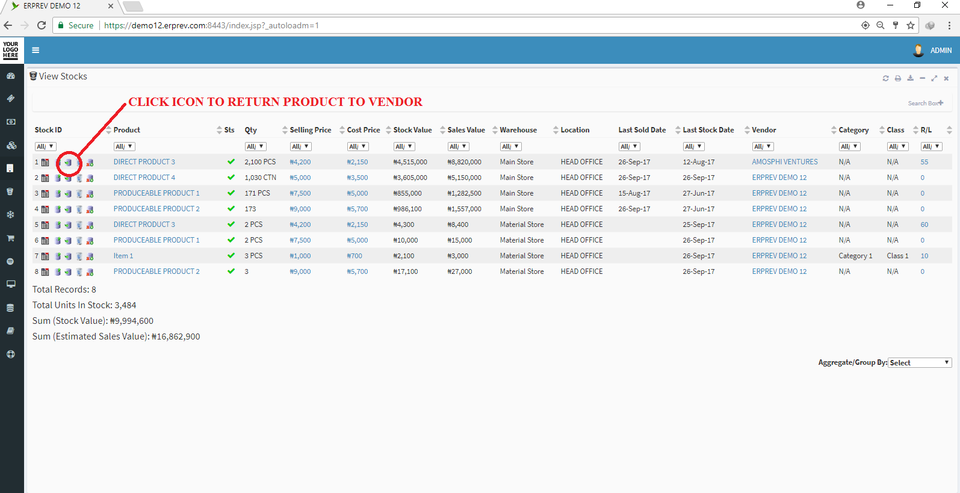The height and width of the screenshot is (493, 960).
Task: Open the Chrome three-dot menu
Action: click(x=949, y=25)
